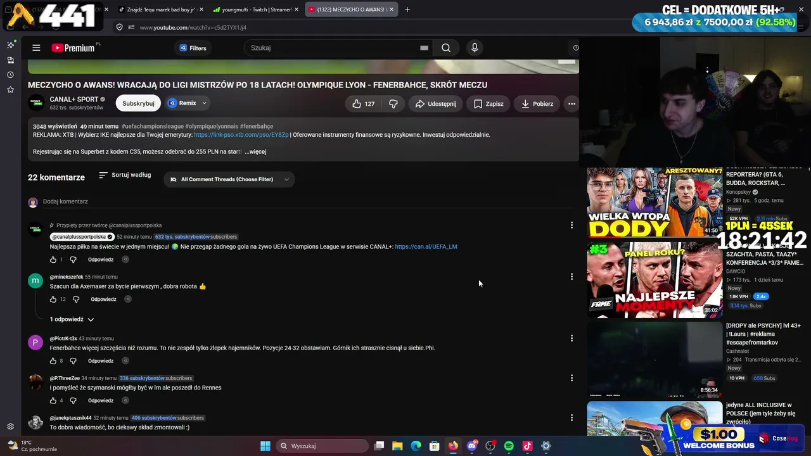Reply to the @PiotrK-t3x comment

tap(101, 361)
